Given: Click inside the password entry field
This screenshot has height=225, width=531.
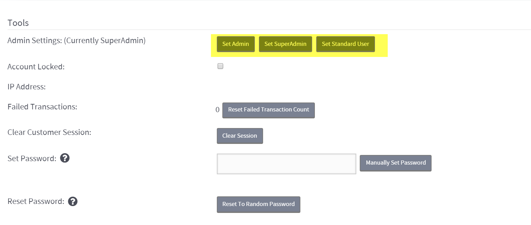Looking at the screenshot, I should point(286,164).
